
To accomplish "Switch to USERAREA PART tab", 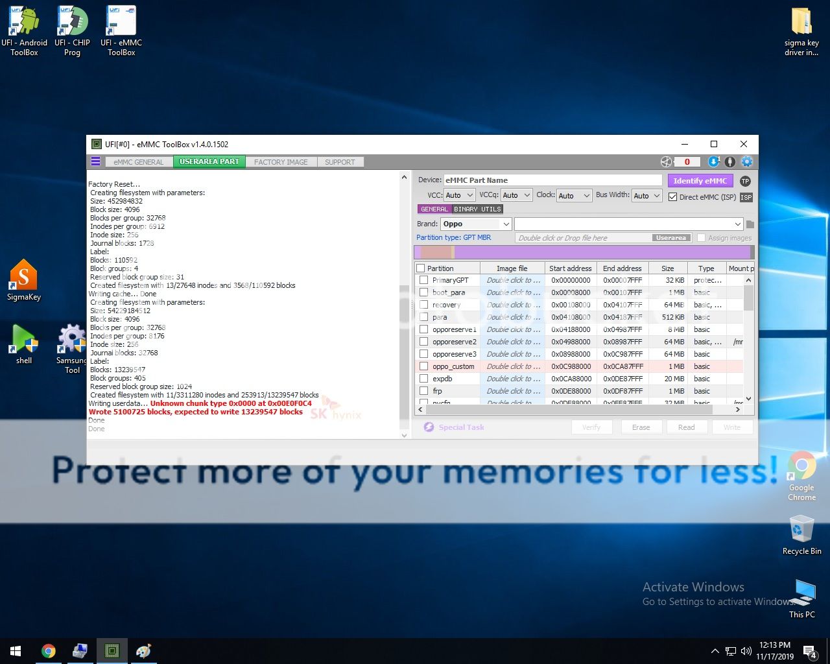I will [209, 162].
